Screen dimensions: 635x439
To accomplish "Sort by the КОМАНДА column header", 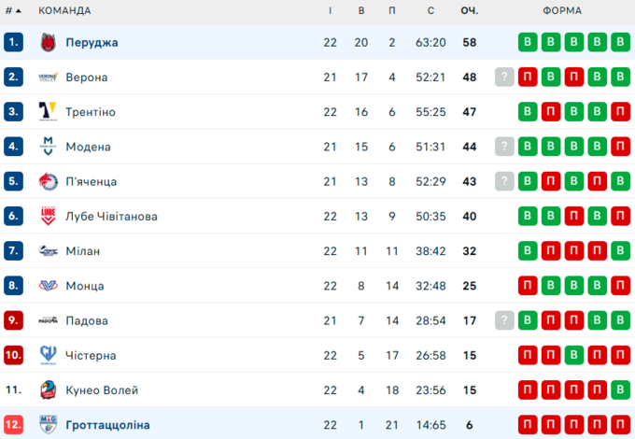I will [x=64, y=11].
